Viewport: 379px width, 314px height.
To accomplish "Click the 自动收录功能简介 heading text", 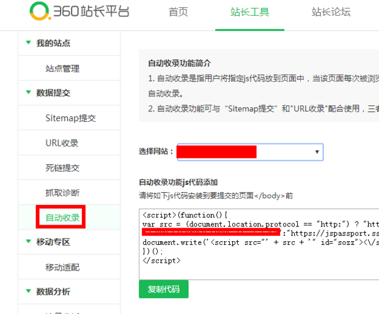I will pyautogui.click(x=180, y=63).
